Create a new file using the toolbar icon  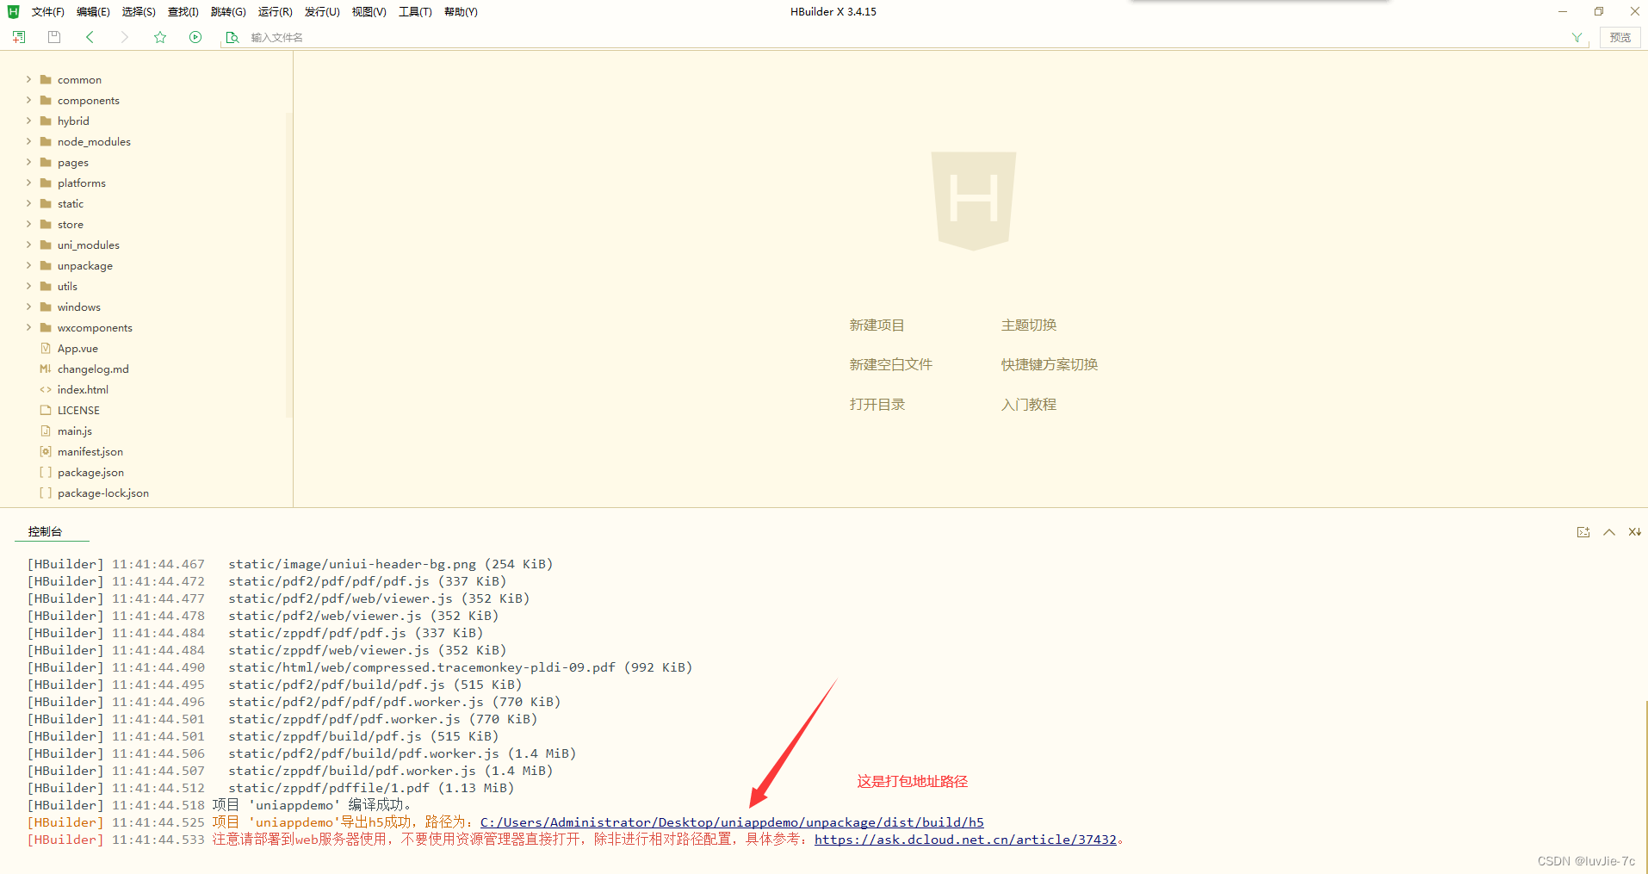19,37
